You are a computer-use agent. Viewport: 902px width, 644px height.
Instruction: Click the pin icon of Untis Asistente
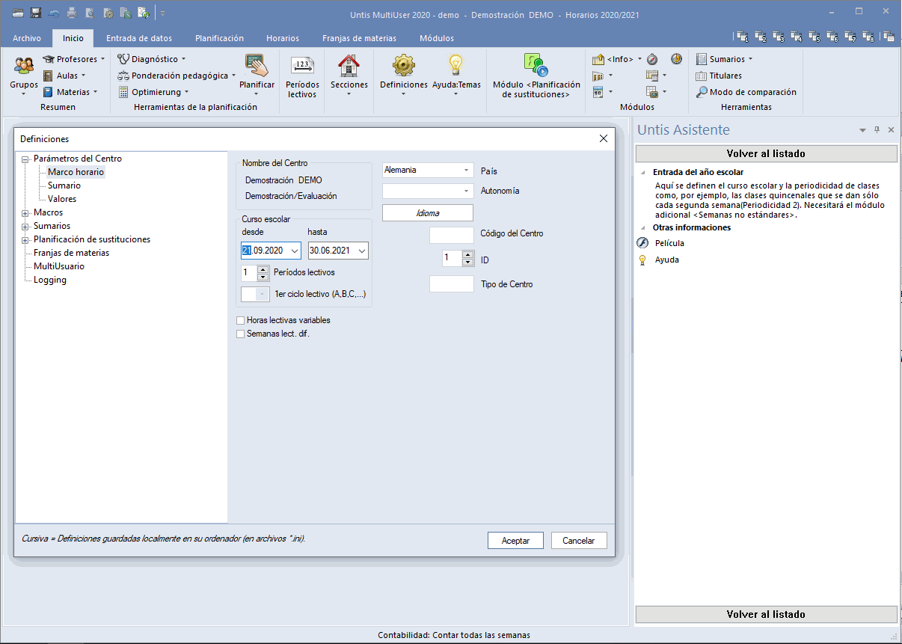[877, 130]
